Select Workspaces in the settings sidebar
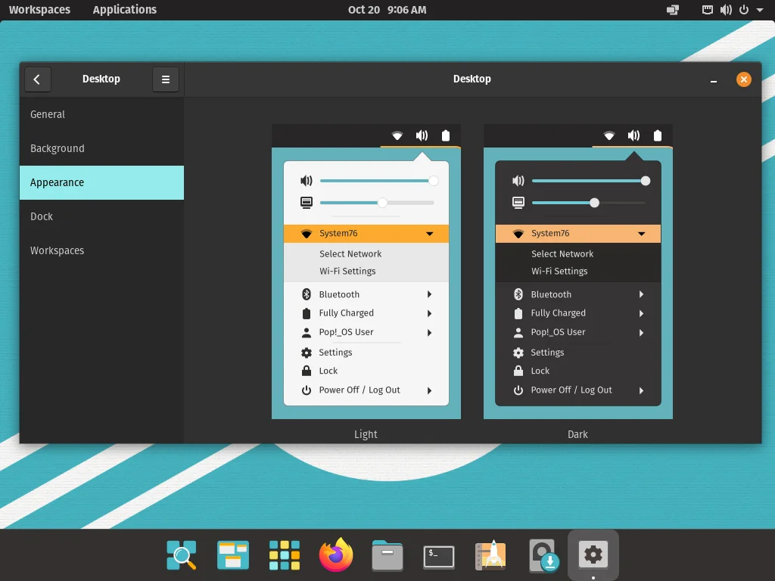Image resolution: width=775 pixels, height=581 pixels. 101,250
